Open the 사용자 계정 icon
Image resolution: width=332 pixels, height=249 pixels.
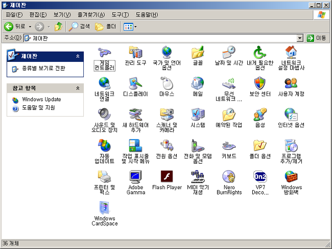coord(291,83)
